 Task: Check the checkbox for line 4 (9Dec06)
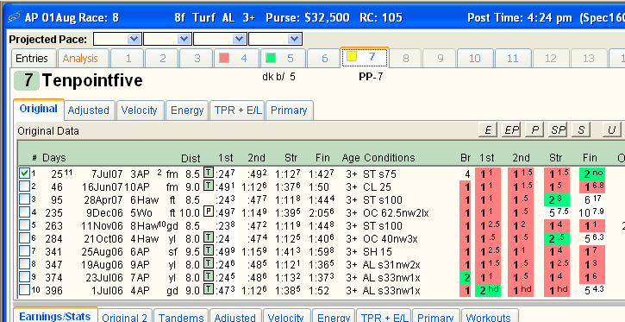tap(25, 212)
